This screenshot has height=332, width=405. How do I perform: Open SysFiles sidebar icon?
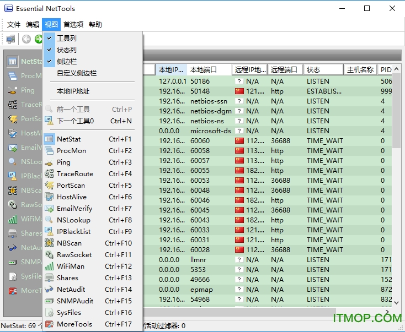click(12, 276)
